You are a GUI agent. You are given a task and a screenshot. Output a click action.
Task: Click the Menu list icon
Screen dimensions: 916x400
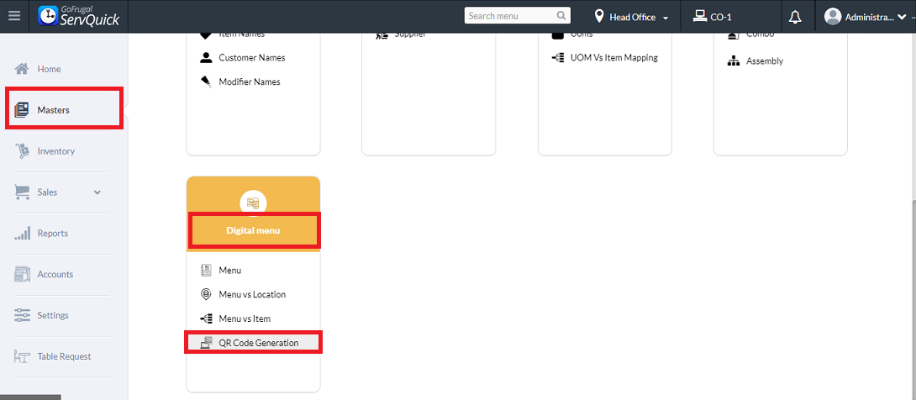pos(206,270)
